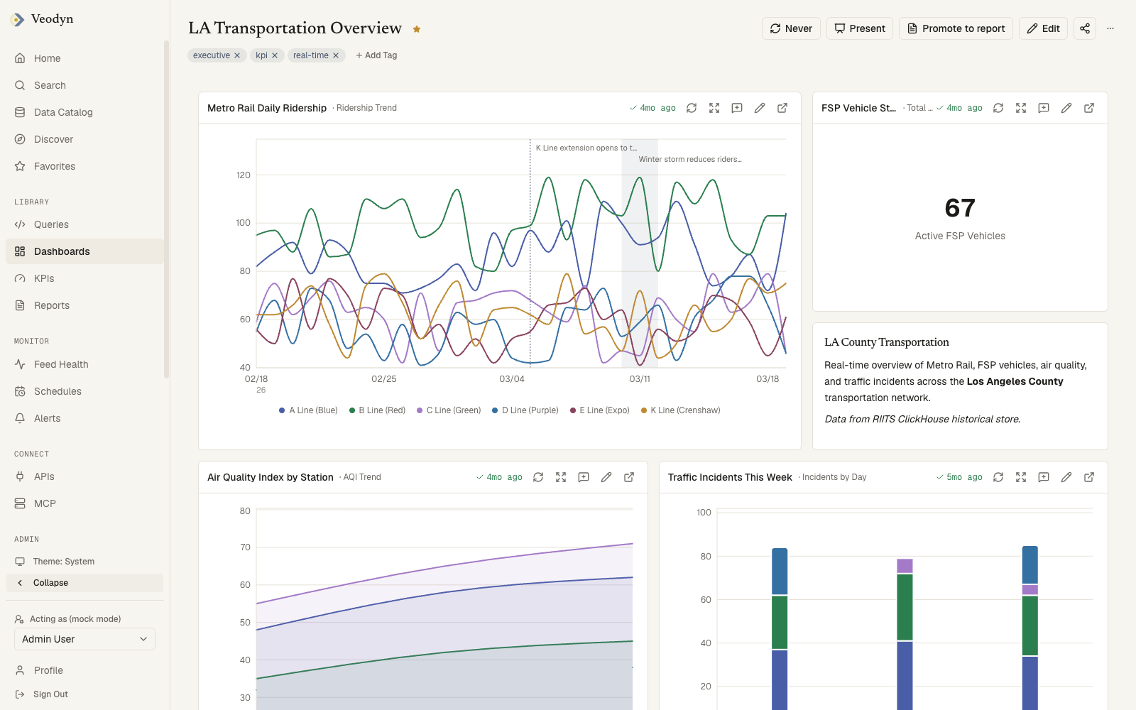Remove the executive tag
The width and height of the screenshot is (1136, 710).
point(237,55)
